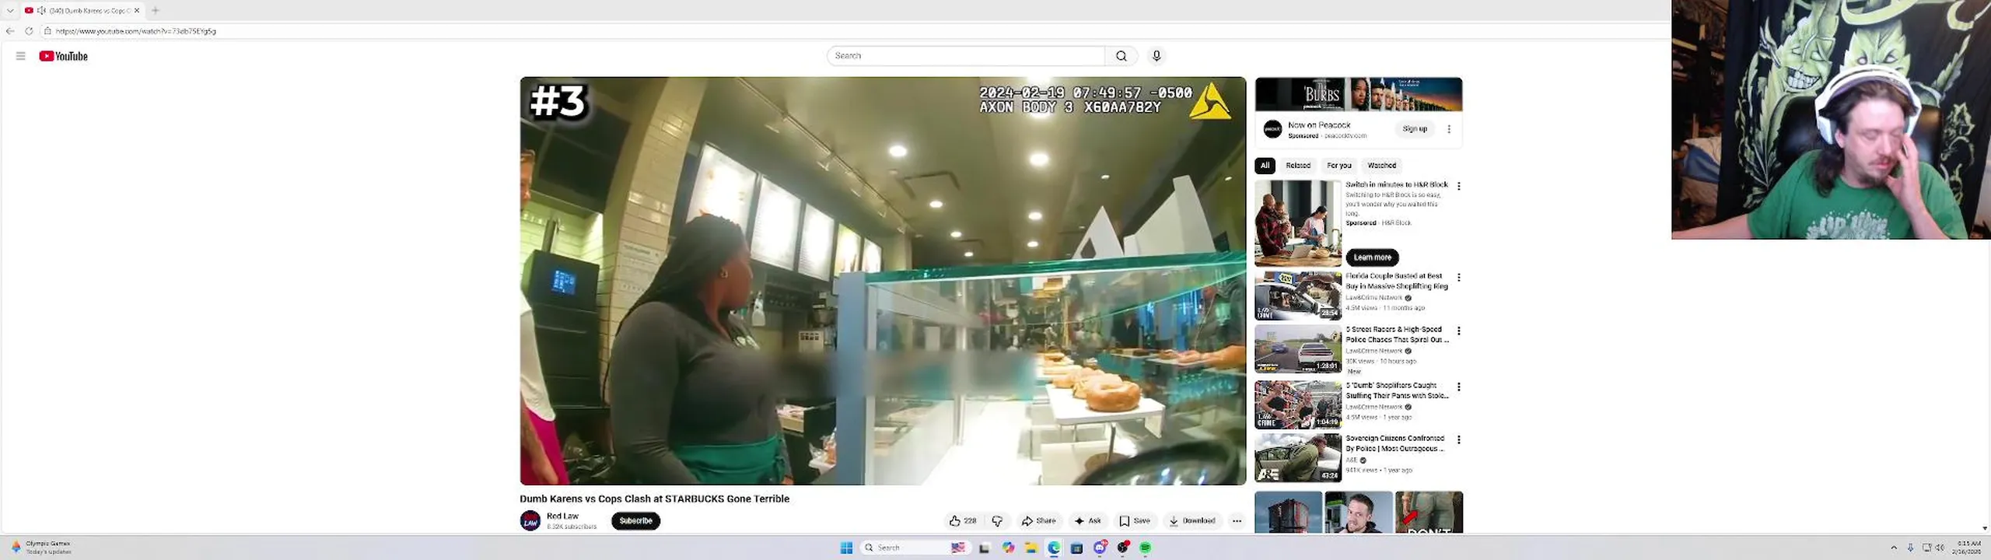Screen dimensions: 1991x560
Task: View site information lock icon
Action: pyautogui.click(x=47, y=31)
